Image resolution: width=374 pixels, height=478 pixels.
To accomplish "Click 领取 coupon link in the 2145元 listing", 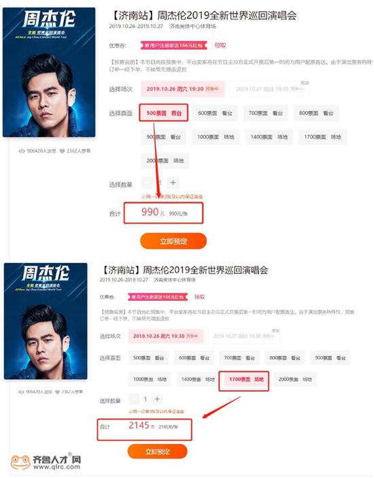I will tap(199, 297).
